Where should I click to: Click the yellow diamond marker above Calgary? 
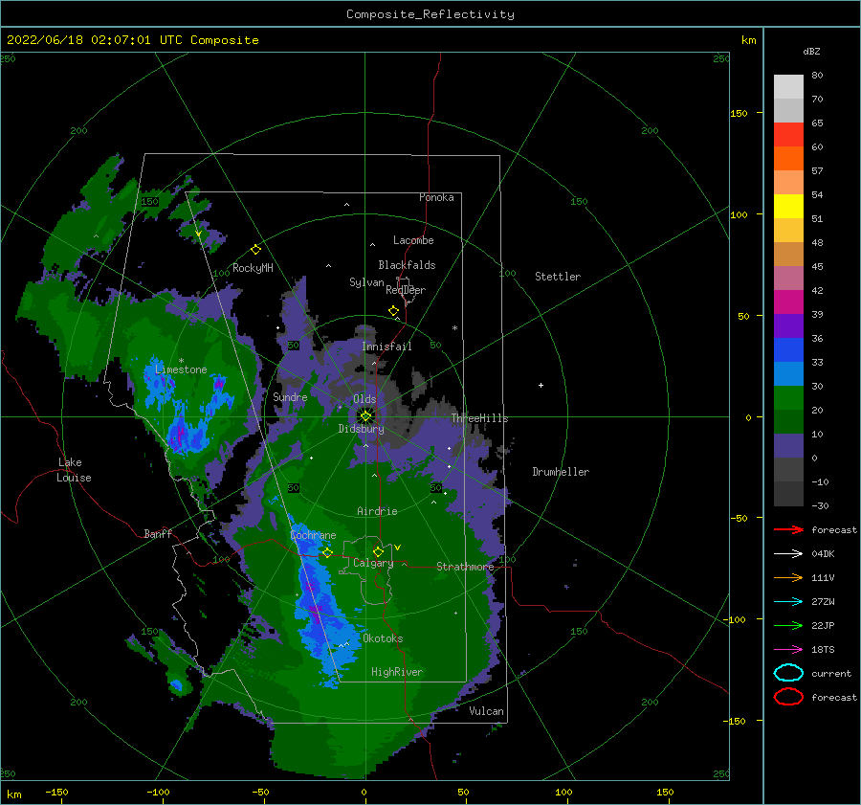tap(378, 551)
